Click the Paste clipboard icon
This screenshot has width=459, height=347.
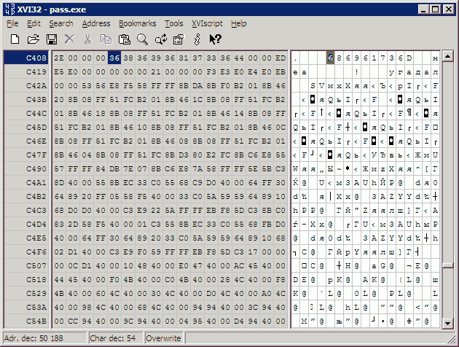coord(125,39)
